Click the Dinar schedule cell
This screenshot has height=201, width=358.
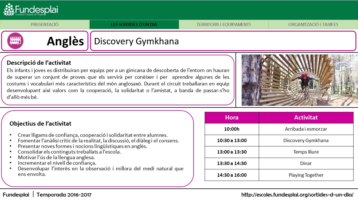pos(306,163)
